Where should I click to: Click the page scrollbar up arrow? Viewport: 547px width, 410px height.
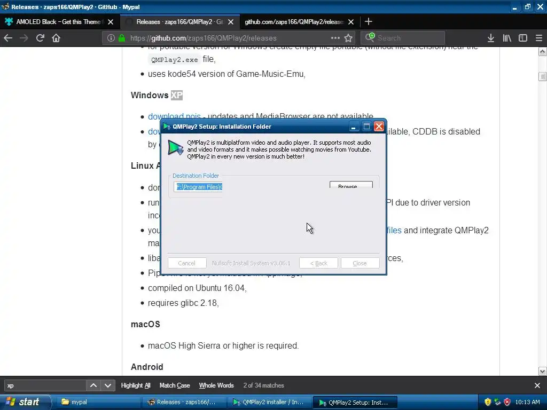pos(542,52)
